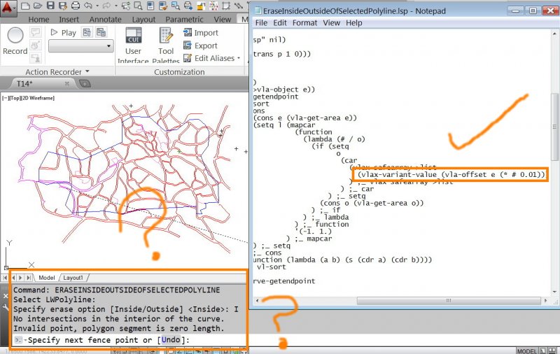Click the Workspace switching icon in quick access toolbar
Screen dimensions: 560x354
click(x=126, y=6)
